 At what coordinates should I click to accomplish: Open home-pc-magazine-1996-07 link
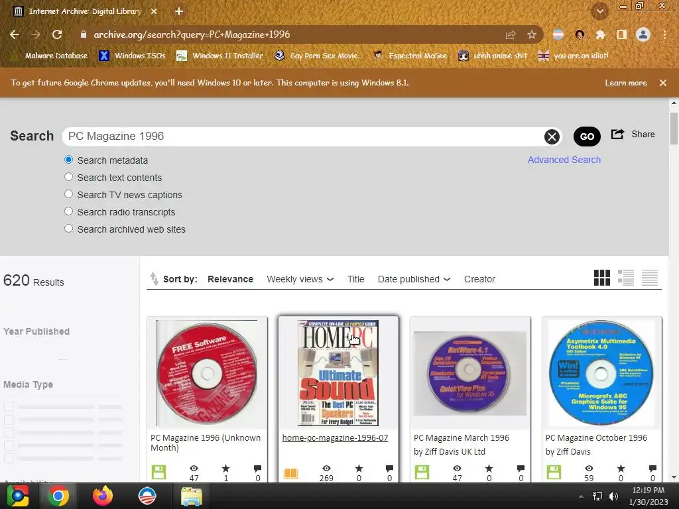pos(335,437)
